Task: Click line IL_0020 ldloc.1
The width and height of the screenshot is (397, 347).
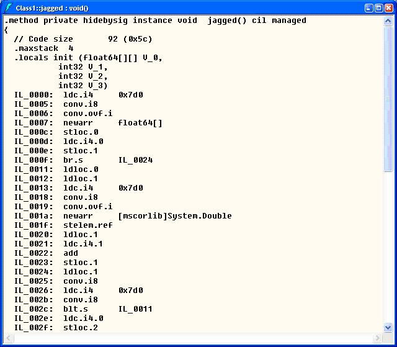Action: pos(56,235)
